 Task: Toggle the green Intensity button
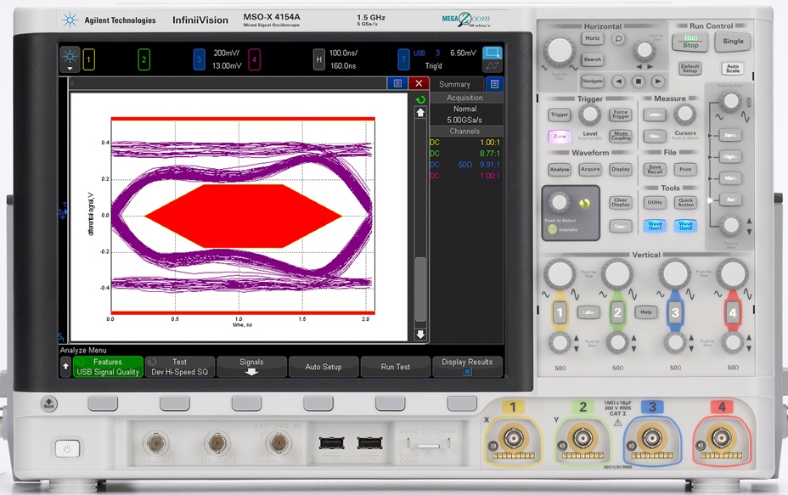pos(552,229)
